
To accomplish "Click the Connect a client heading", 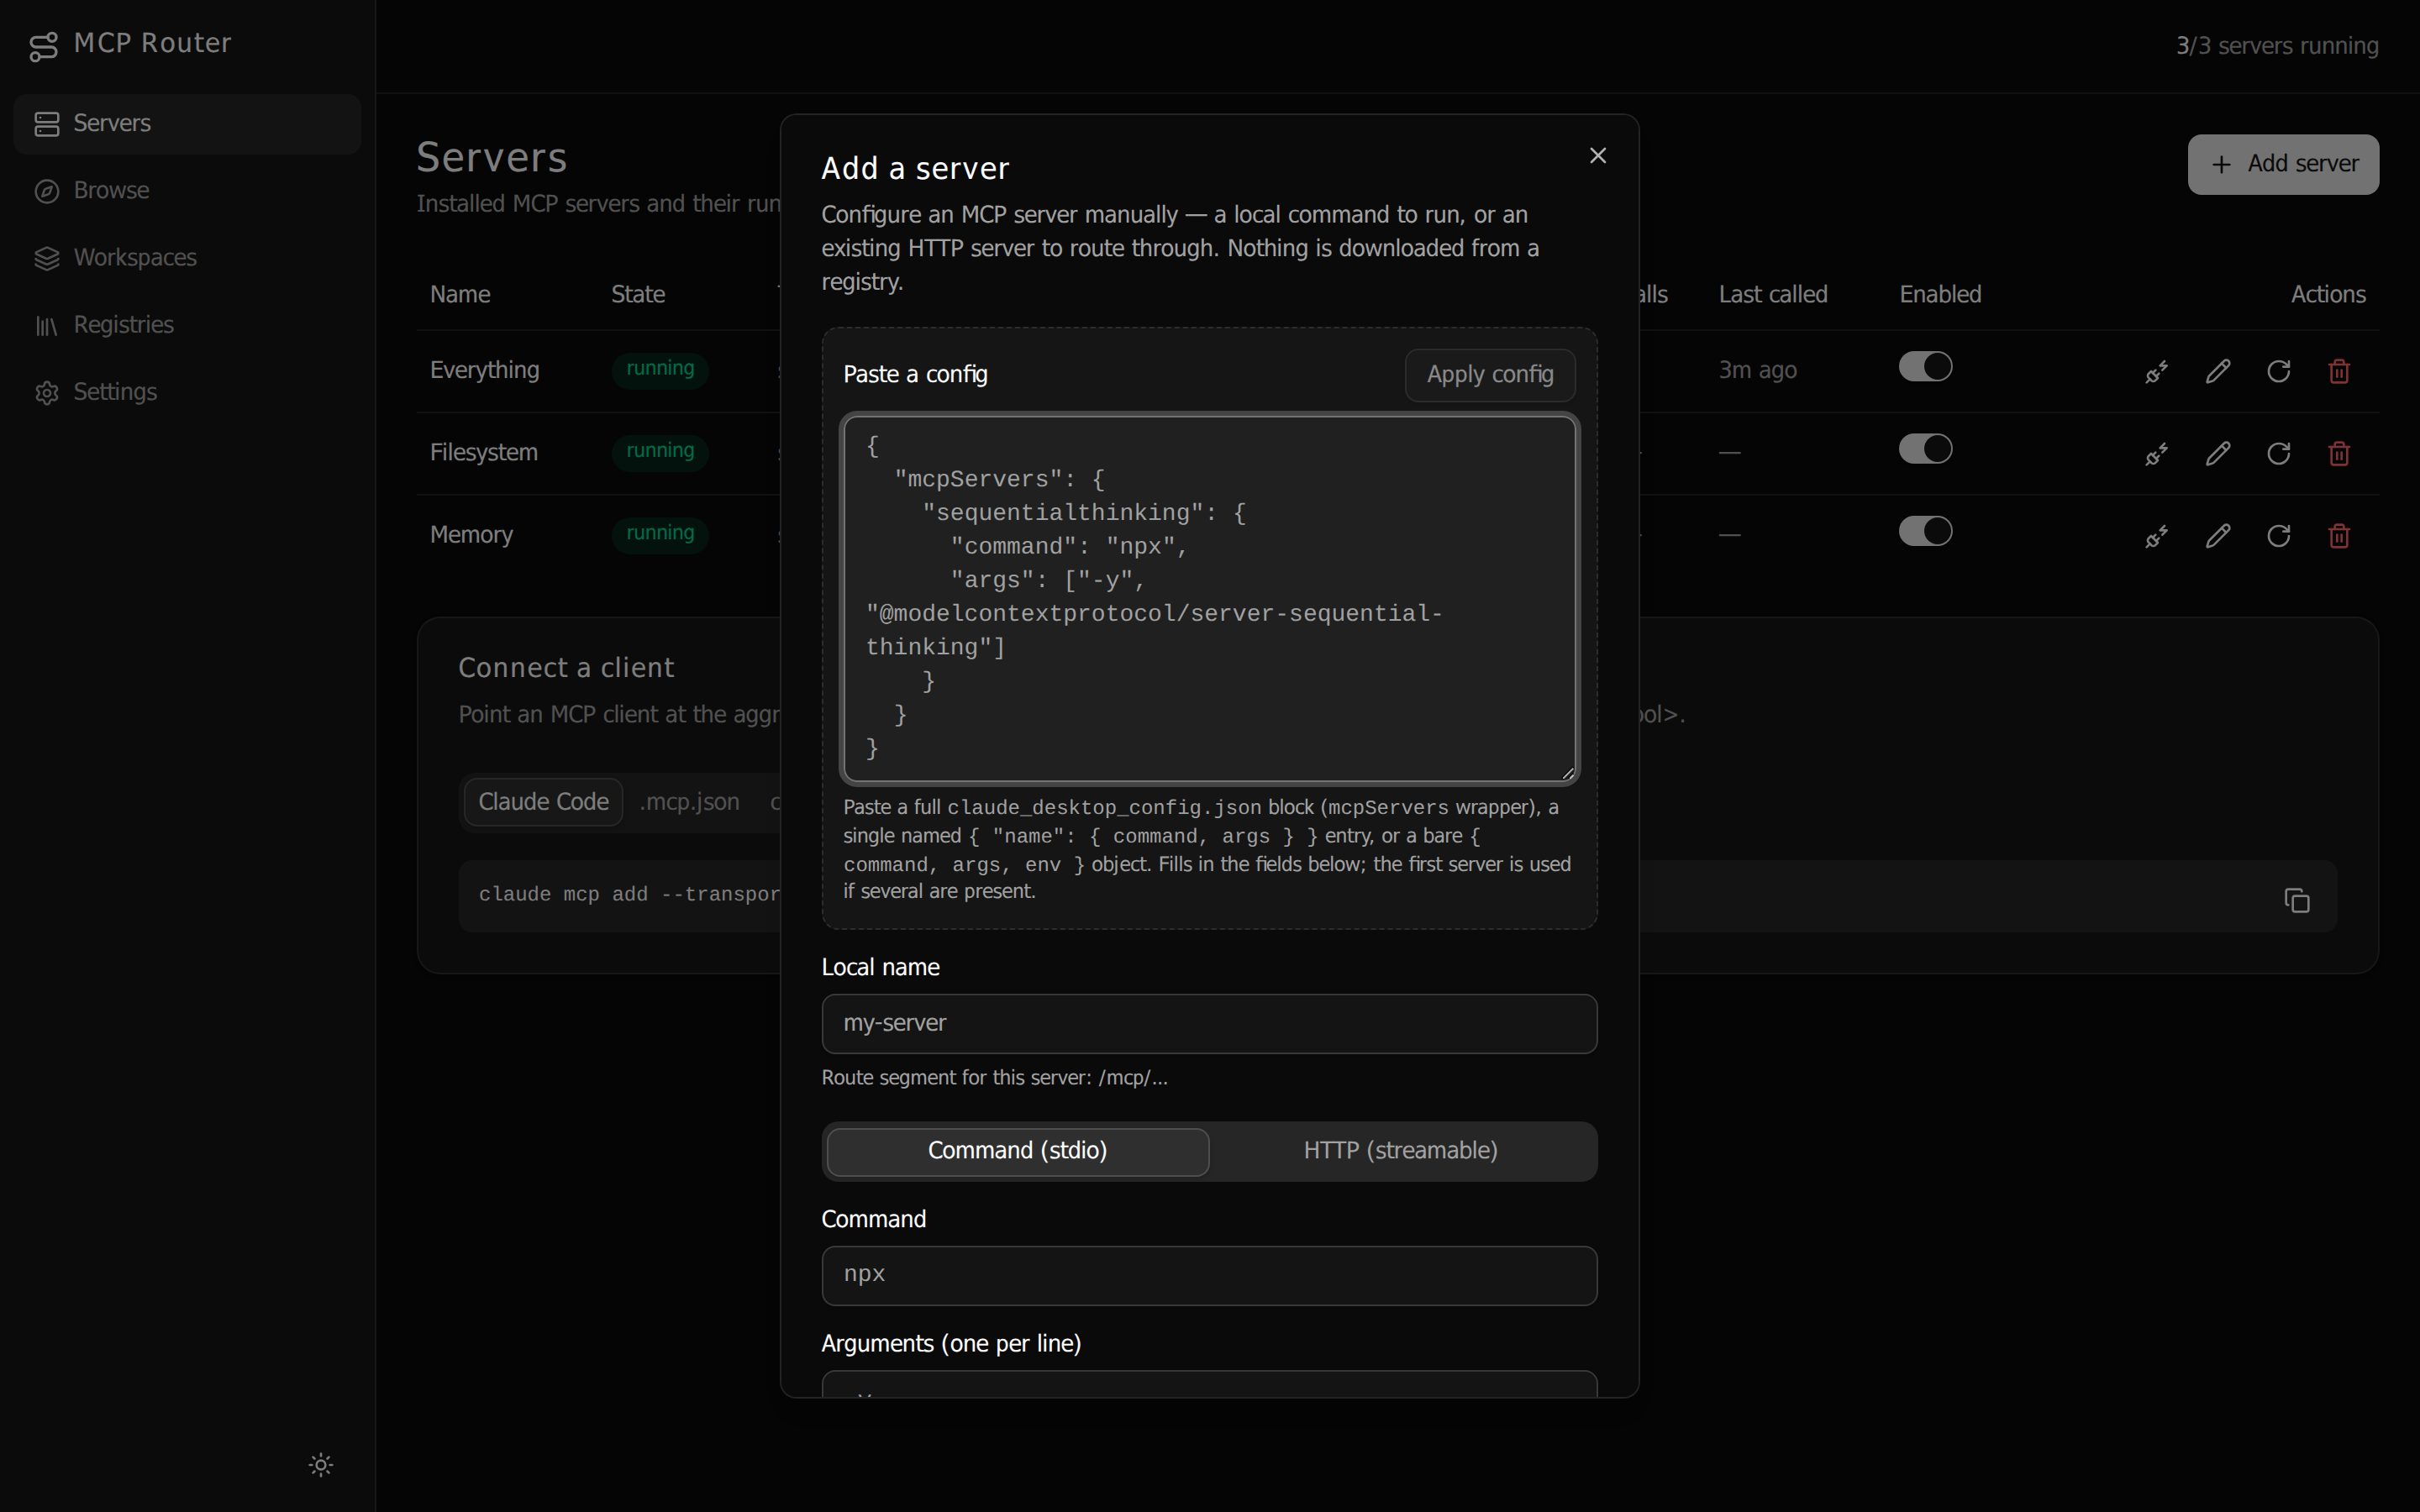I will click(566, 668).
